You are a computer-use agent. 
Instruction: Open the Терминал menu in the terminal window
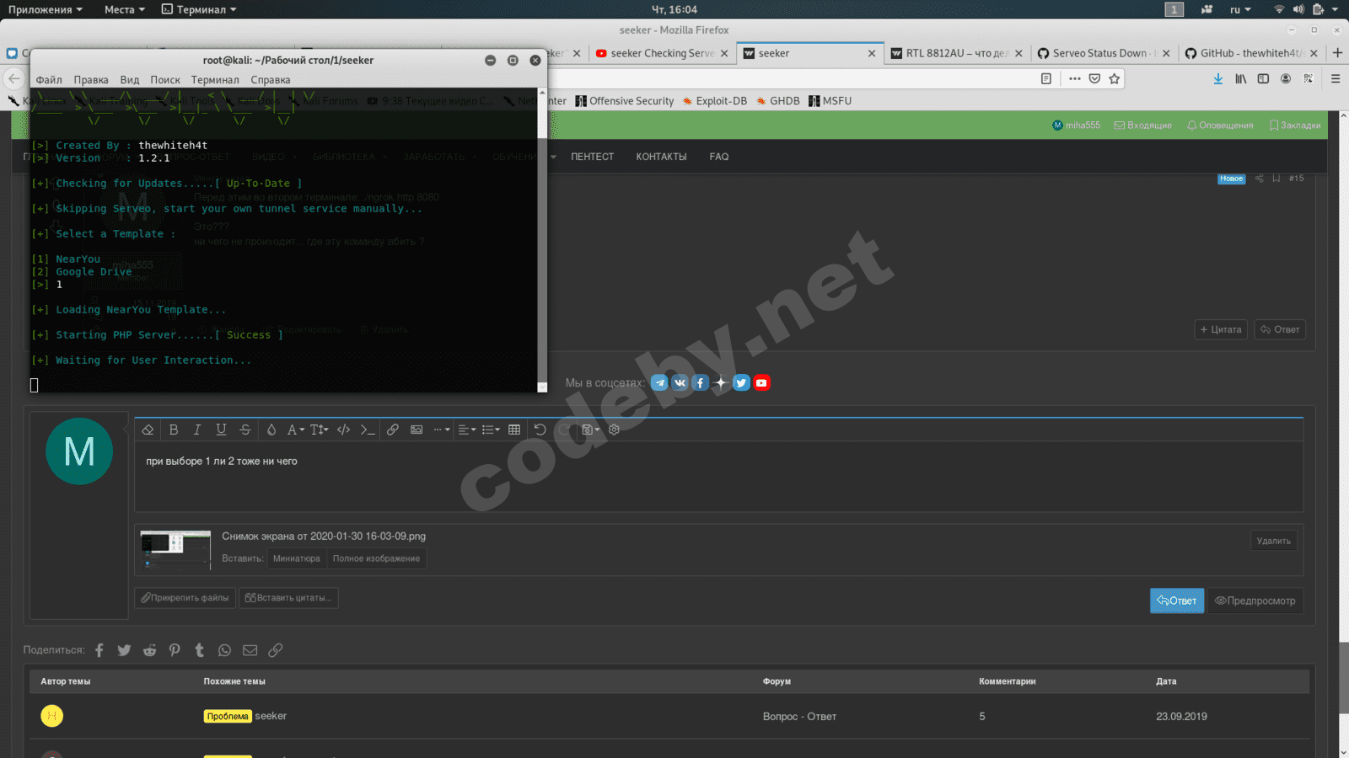click(x=214, y=80)
